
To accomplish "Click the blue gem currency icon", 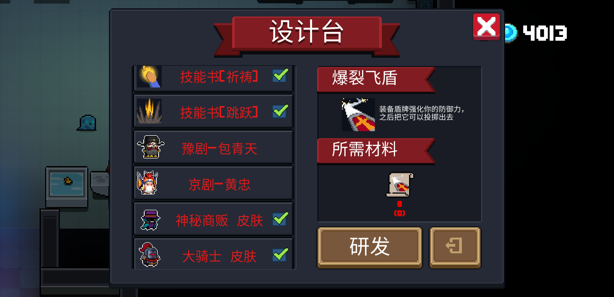I will [511, 33].
